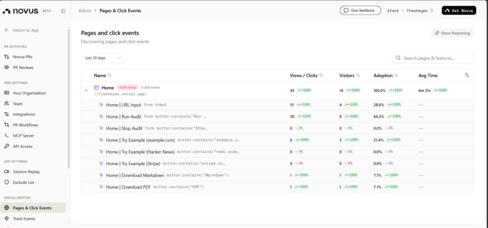Screen dimensions: 488x228
Task: Click the BETA badge next to logo
Action: click(47, 11)
